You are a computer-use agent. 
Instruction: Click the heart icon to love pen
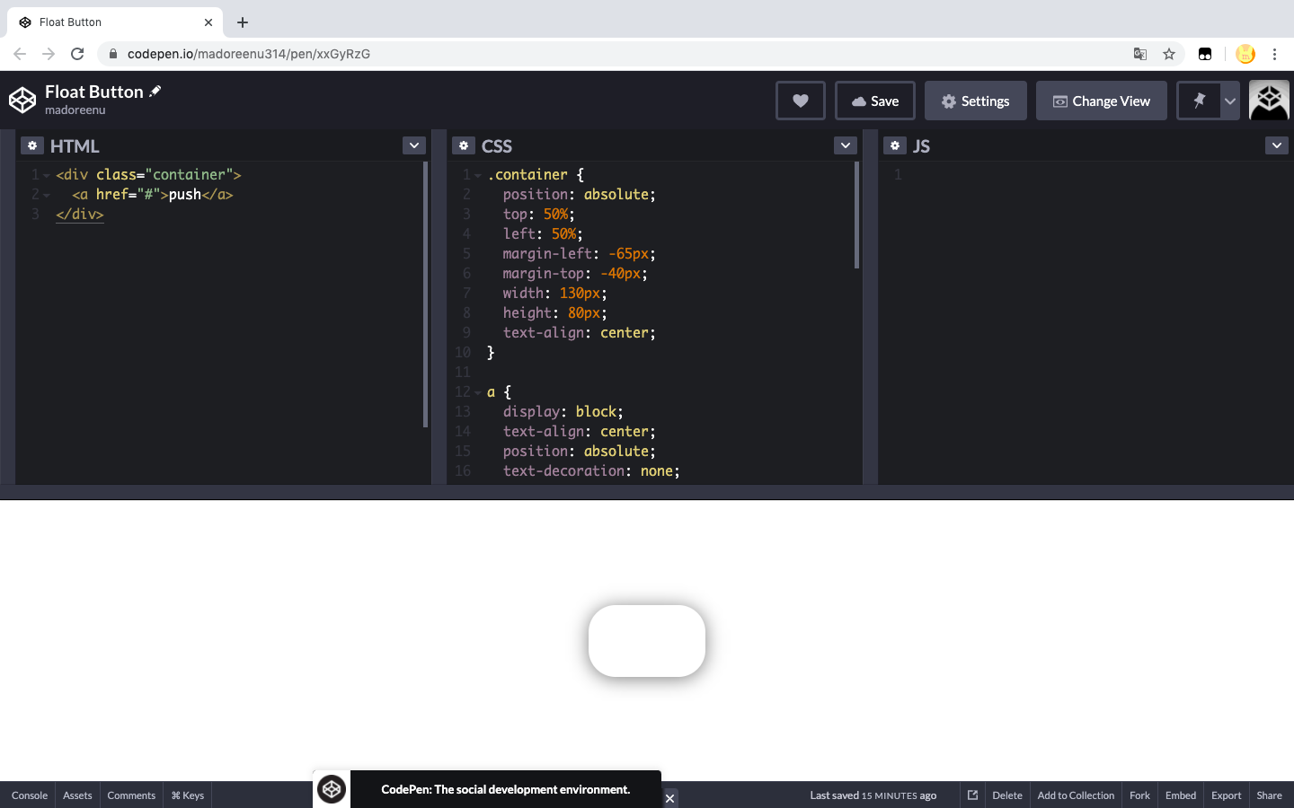(x=800, y=101)
